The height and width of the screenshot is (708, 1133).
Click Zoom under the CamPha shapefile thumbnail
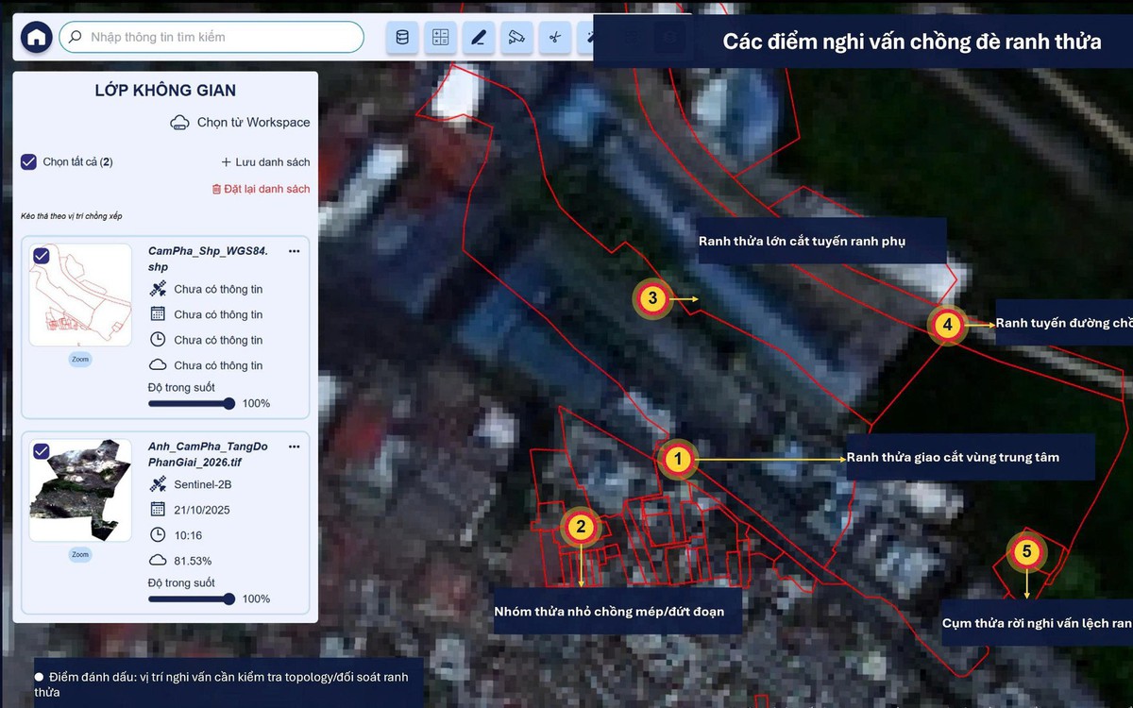point(80,360)
